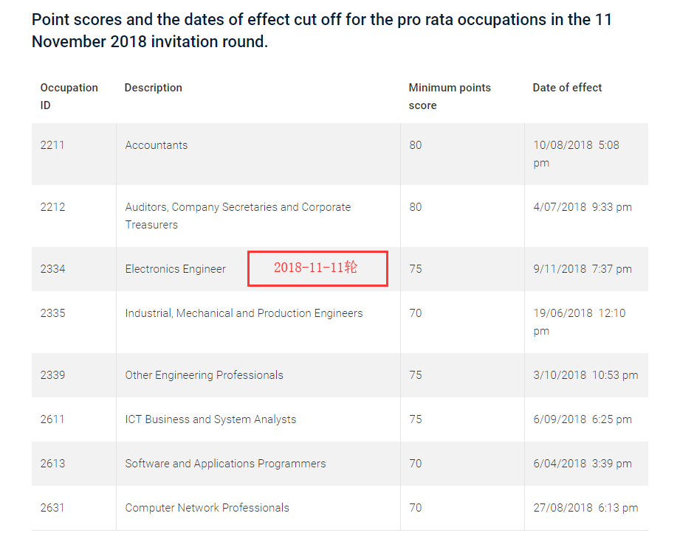
Task: Click the Minimum points score header
Action: (x=449, y=97)
